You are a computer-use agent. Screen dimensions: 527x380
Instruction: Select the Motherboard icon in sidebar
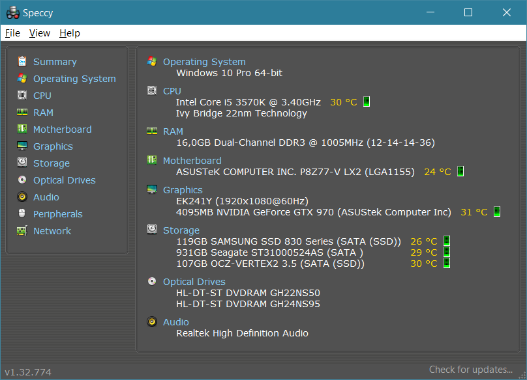coord(22,129)
